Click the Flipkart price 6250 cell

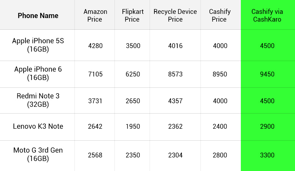pos(133,74)
